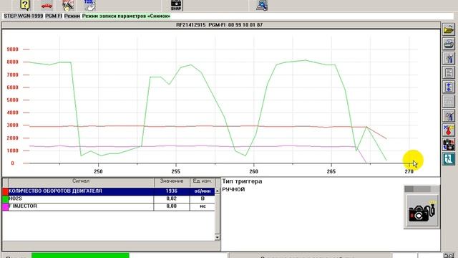Click the TOOL hand icon in toolbar
458x258 pixels.
tap(89, 5)
